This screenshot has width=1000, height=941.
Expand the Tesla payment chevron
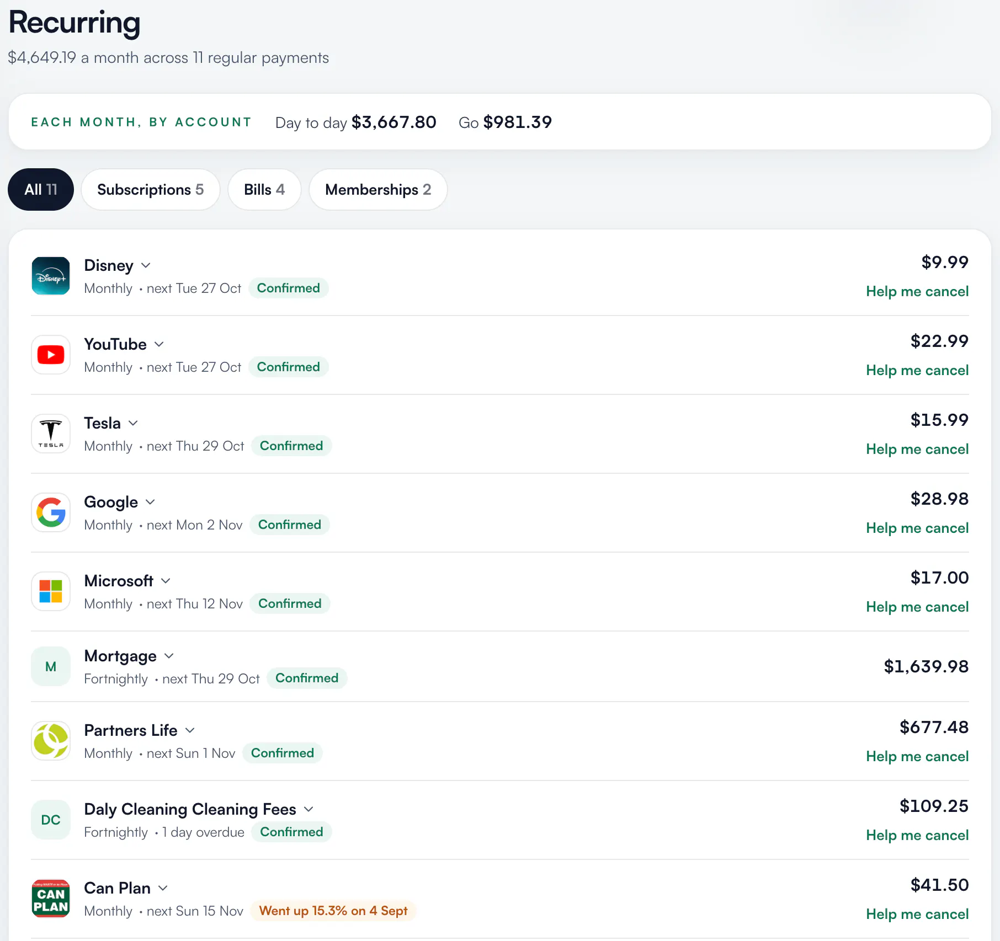coord(133,423)
